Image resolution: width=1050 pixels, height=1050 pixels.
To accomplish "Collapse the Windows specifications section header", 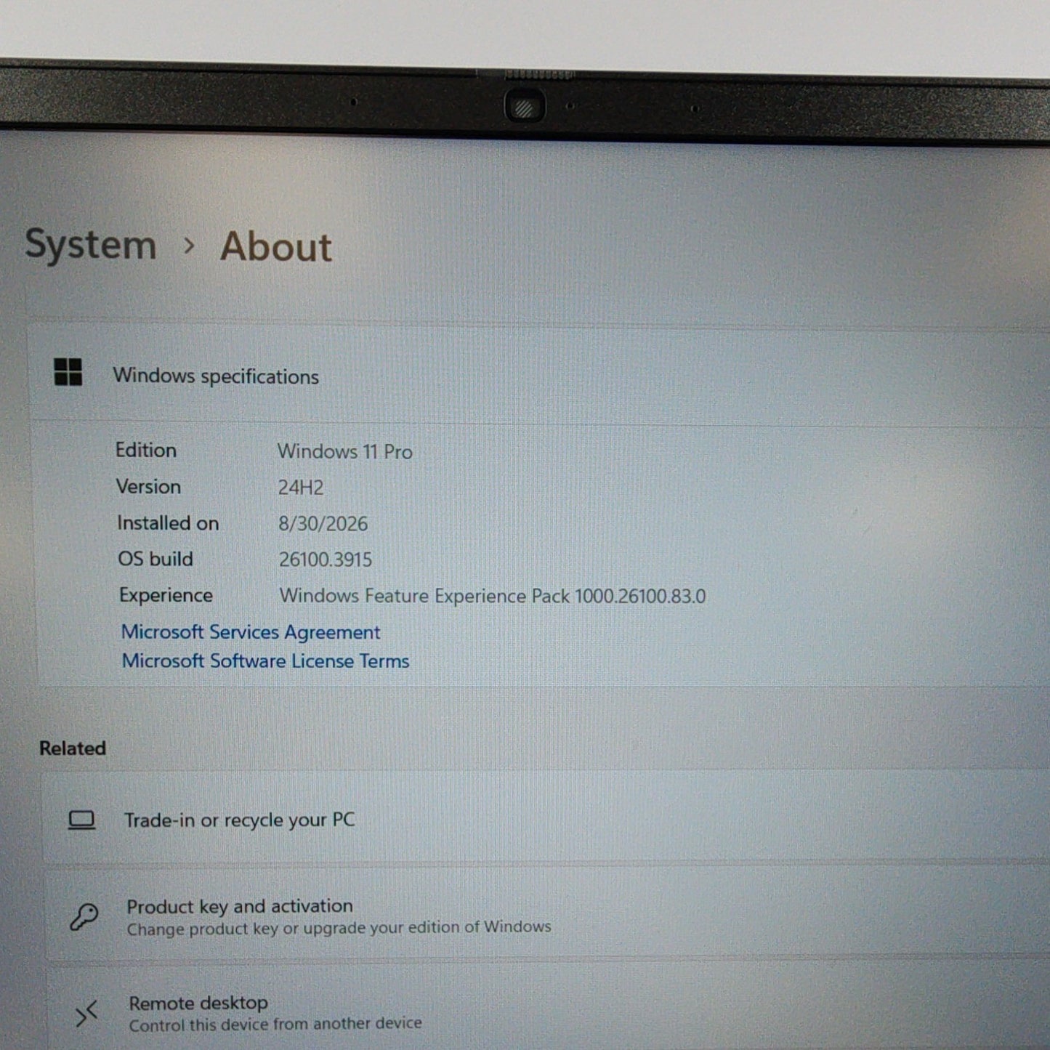I will point(539,375).
